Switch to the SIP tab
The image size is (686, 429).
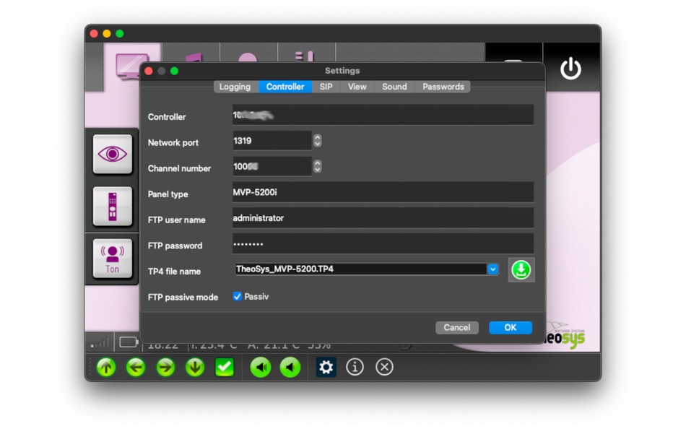(325, 87)
